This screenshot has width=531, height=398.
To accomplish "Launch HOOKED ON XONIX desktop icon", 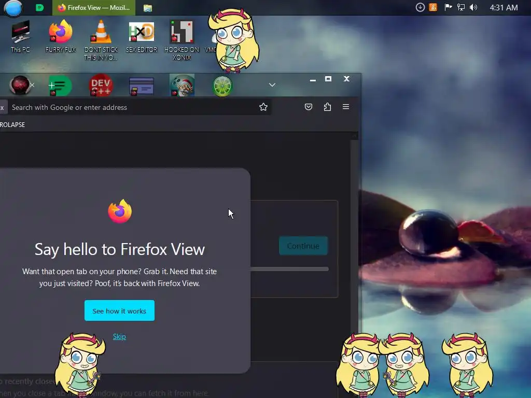I will 182,40.
